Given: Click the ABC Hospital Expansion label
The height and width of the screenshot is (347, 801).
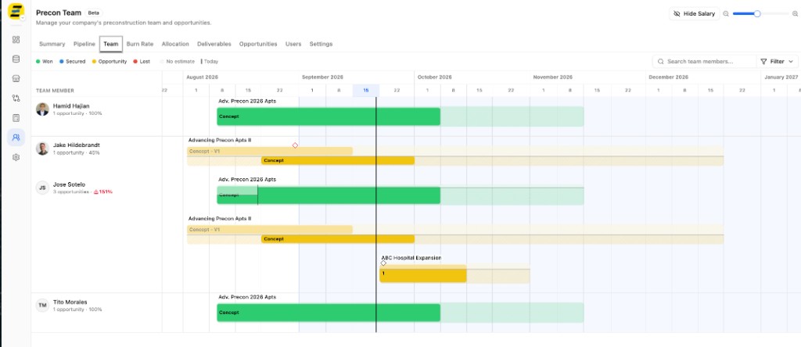Looking at the screenshot, I should (x=411, y=258).
